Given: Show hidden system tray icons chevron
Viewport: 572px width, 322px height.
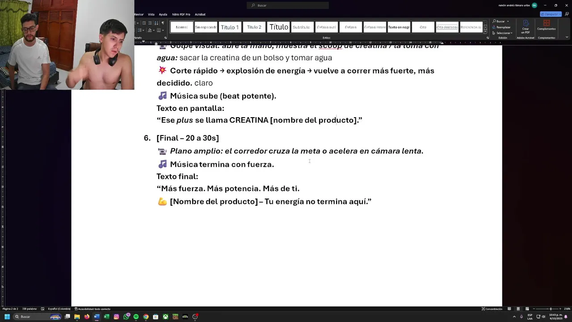Looking at the screenshot, I should coord(514,317).
